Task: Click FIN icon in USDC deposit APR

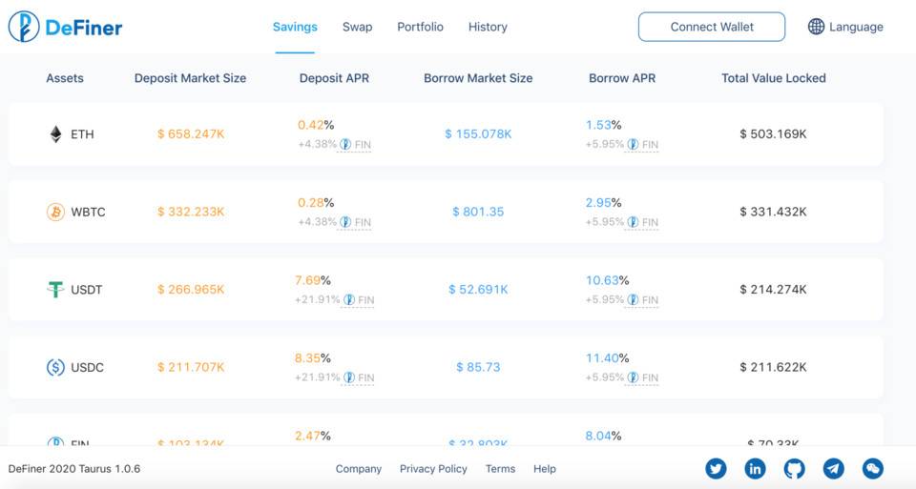Action: 349,377
